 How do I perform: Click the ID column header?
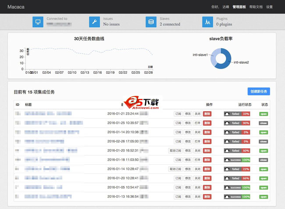(x=18, y=104)
